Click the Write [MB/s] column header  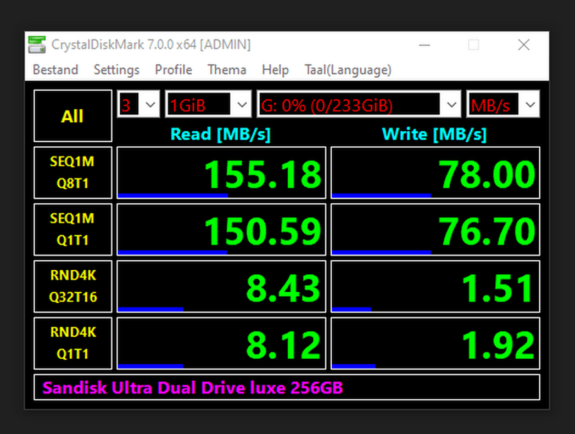pos(434,134)
